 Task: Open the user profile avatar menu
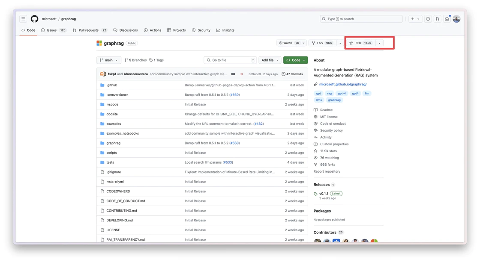point(456,19)
